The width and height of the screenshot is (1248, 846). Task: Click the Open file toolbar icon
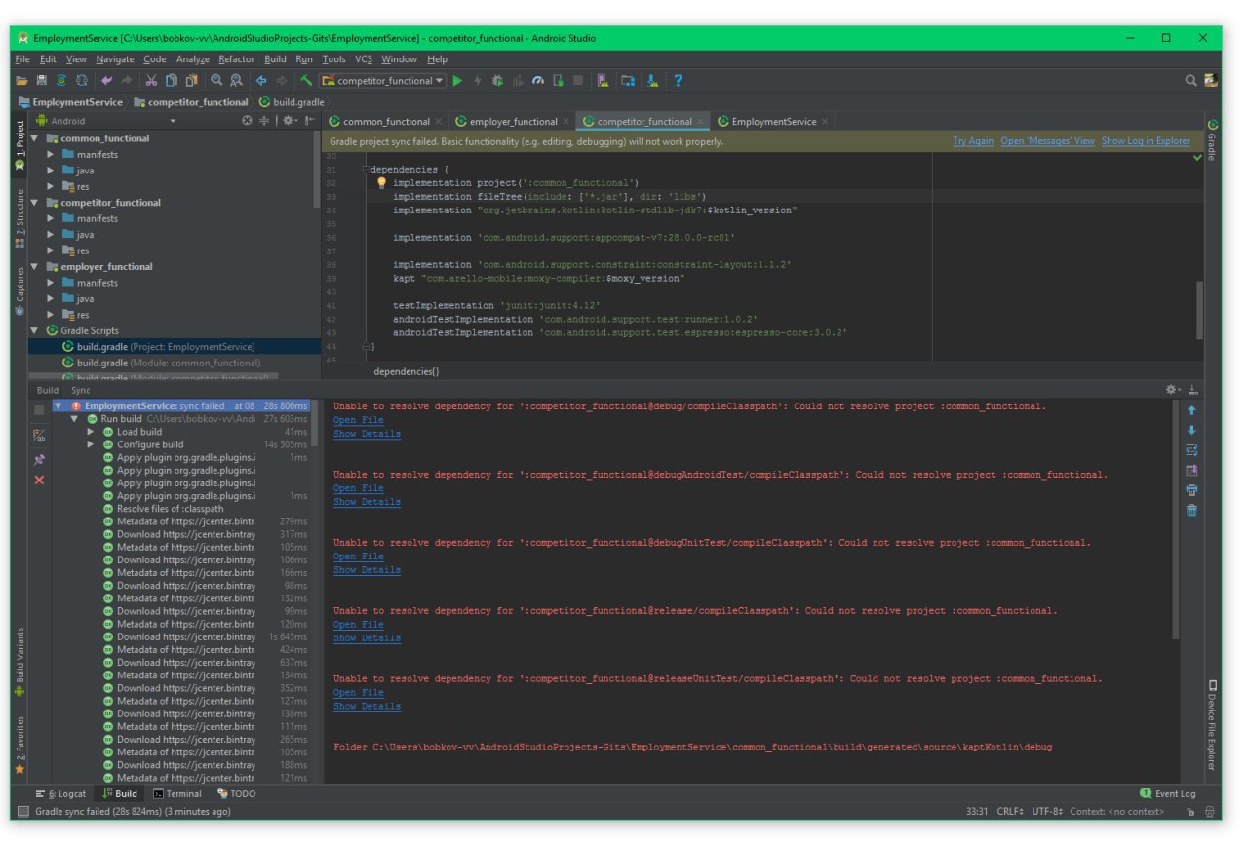21,81
